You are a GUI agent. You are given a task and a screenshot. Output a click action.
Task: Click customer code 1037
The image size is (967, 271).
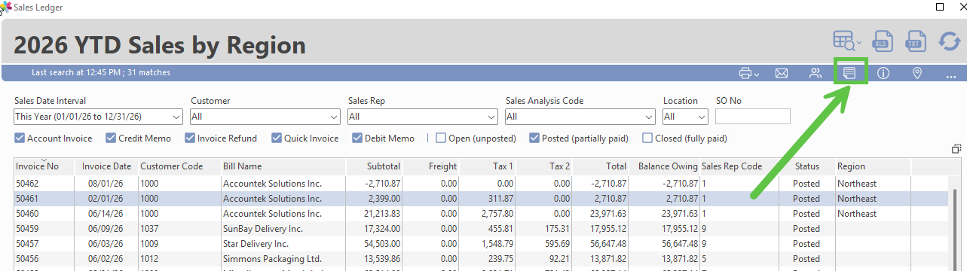pos(151,229)
